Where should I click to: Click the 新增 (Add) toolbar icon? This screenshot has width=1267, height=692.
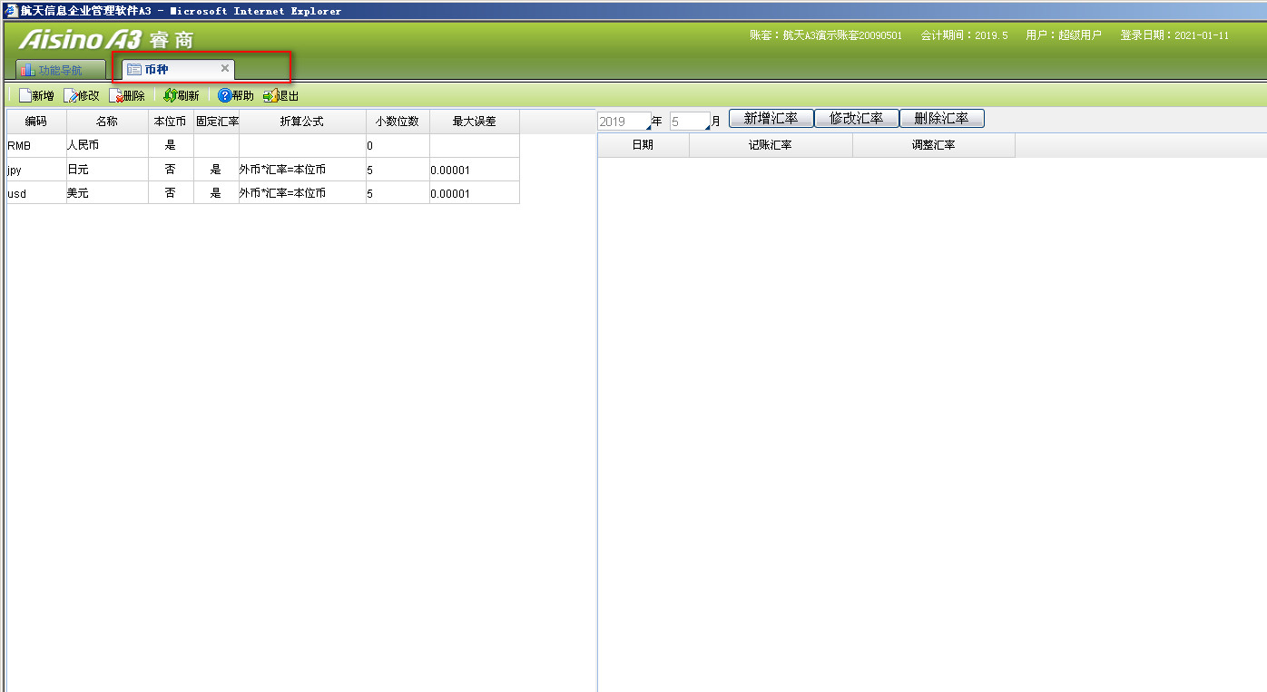pos(25,95)
